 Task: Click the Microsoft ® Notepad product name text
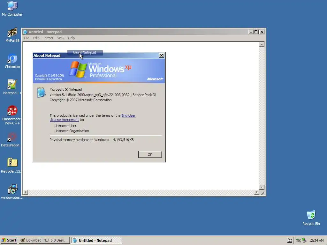pyautogui.click(x=66, y=89)
